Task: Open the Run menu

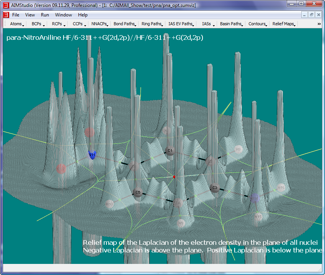Action: tap(45, 15)
